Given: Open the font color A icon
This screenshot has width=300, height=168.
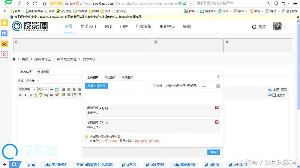Looking at the screenshot, I should [36, 95].
